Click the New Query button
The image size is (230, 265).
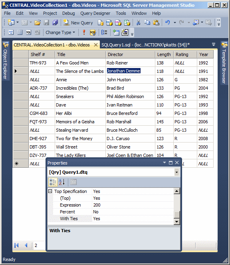tap(78, 22)
